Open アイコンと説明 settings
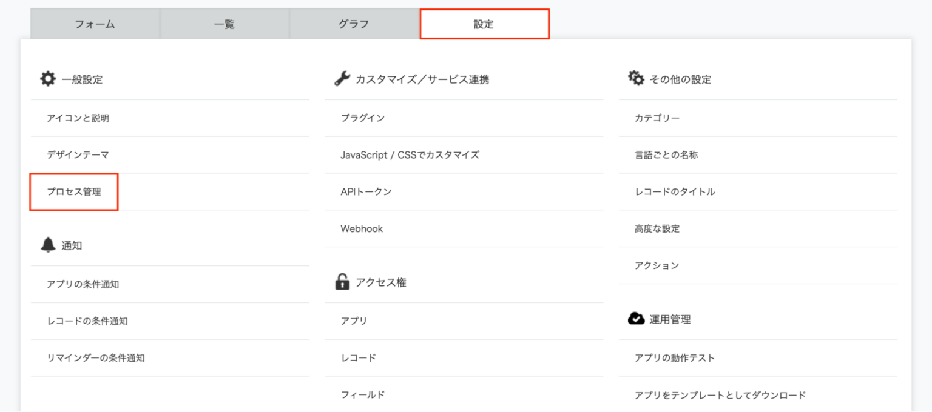This screenshot has height=412, width=932. coord(78,118)
